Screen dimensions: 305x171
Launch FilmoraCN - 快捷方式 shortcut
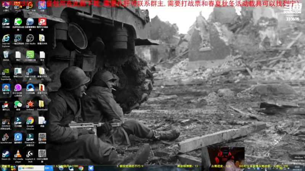[30, 139]
